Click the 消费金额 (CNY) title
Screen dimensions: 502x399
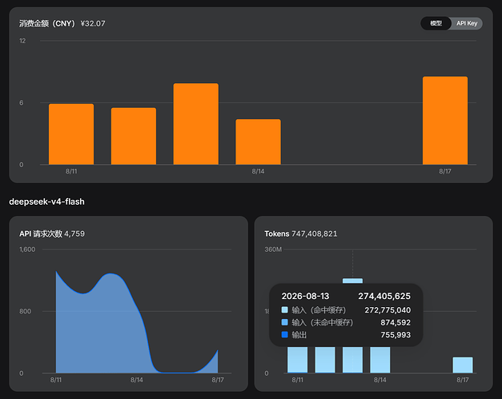[46, 24]
